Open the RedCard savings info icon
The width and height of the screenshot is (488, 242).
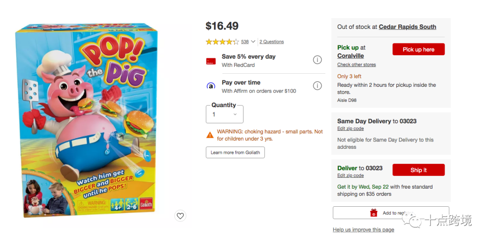click(318, 60)
